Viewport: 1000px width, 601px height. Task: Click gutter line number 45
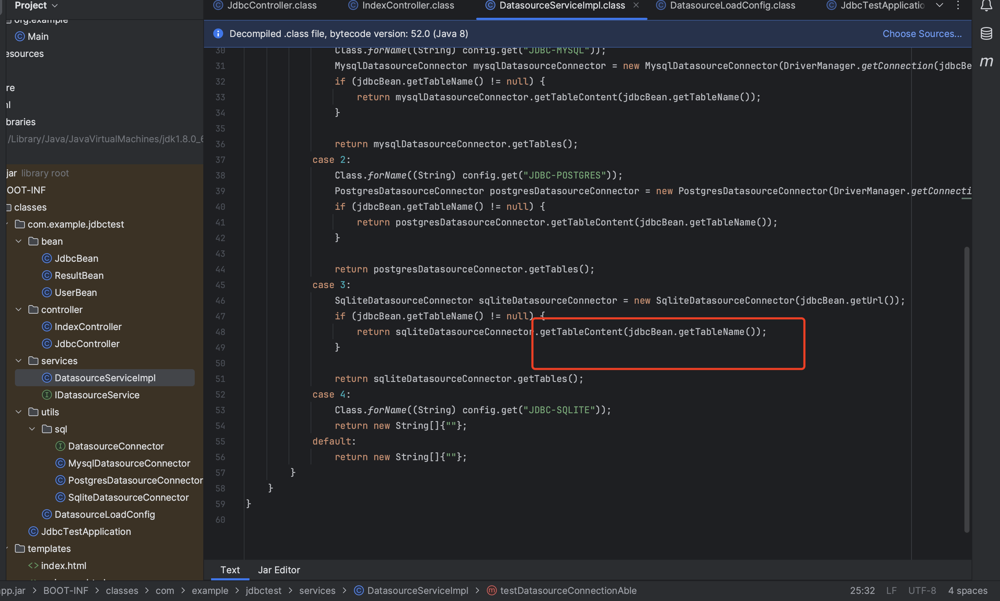(x=220, y=285)
